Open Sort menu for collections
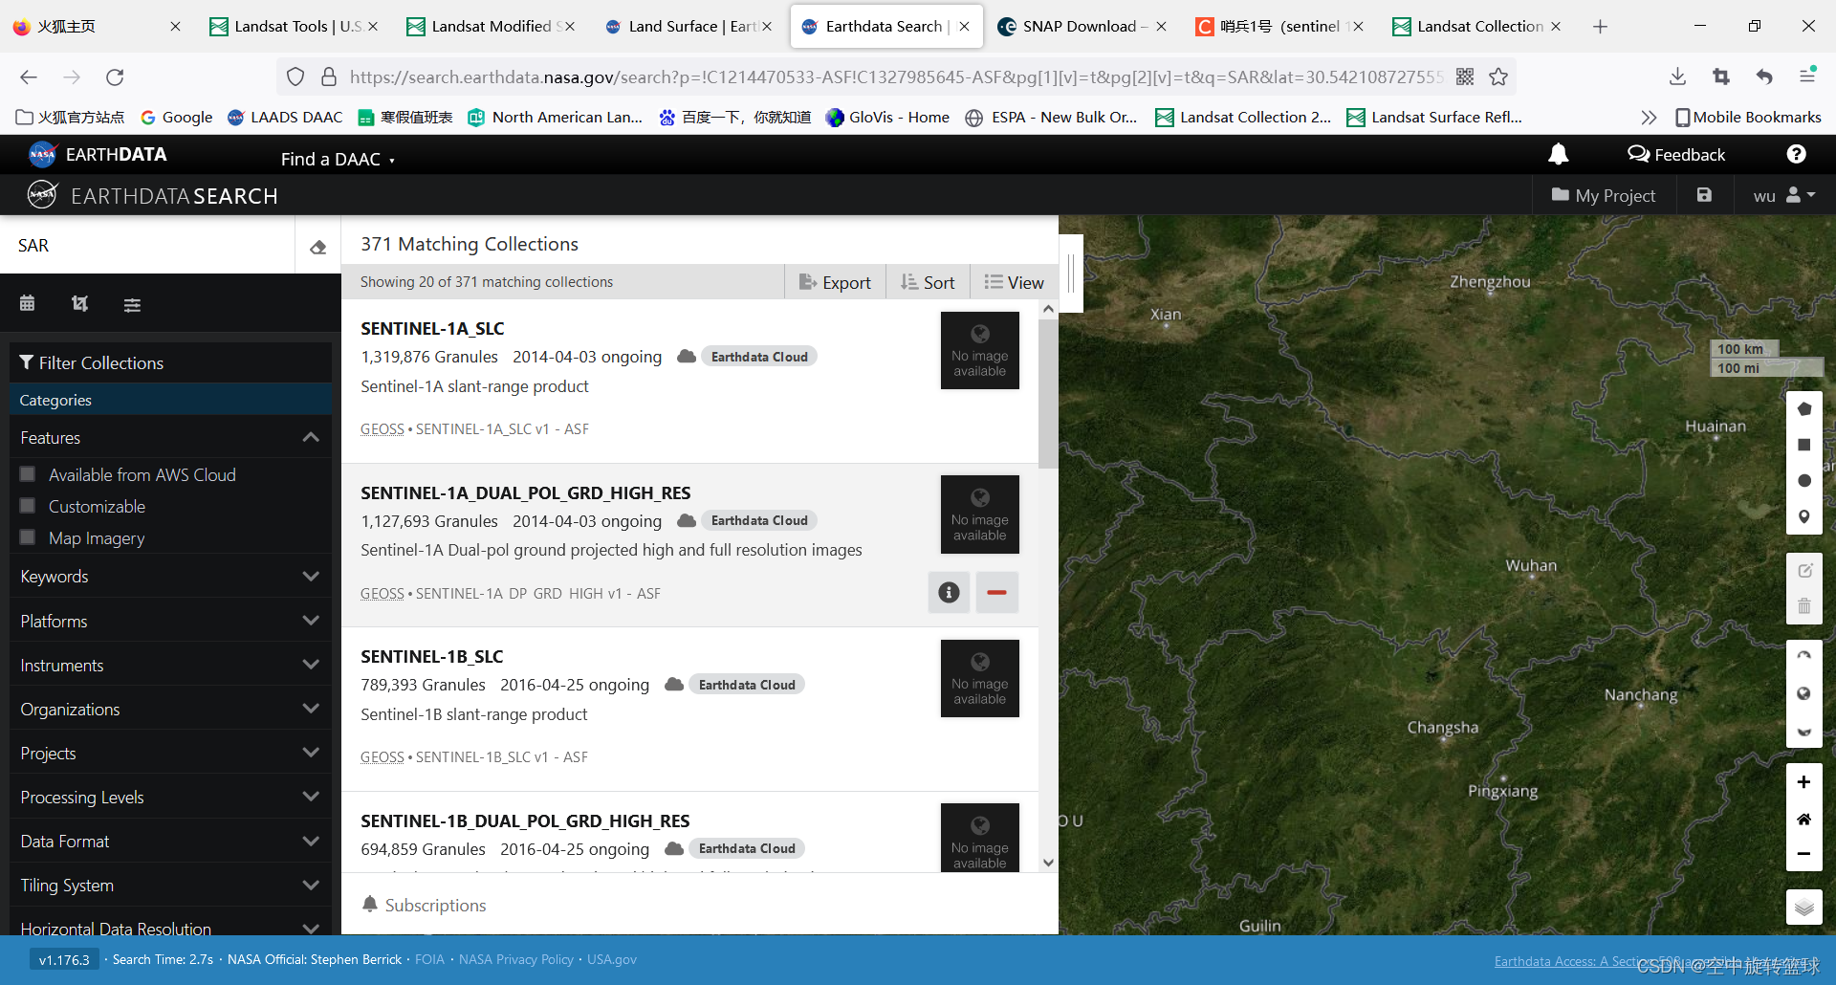Viewport: 1836px width, 985px height. 928,282
